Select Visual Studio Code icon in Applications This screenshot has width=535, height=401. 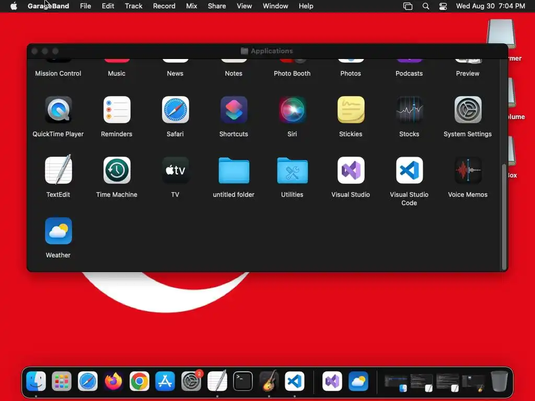tap(410, 170)
